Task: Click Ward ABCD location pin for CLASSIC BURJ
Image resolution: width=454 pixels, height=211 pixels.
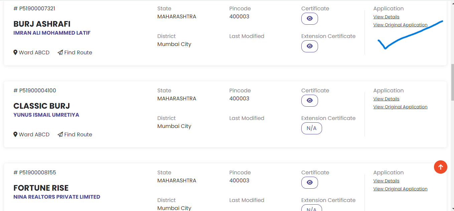Action: coord(15,135)
